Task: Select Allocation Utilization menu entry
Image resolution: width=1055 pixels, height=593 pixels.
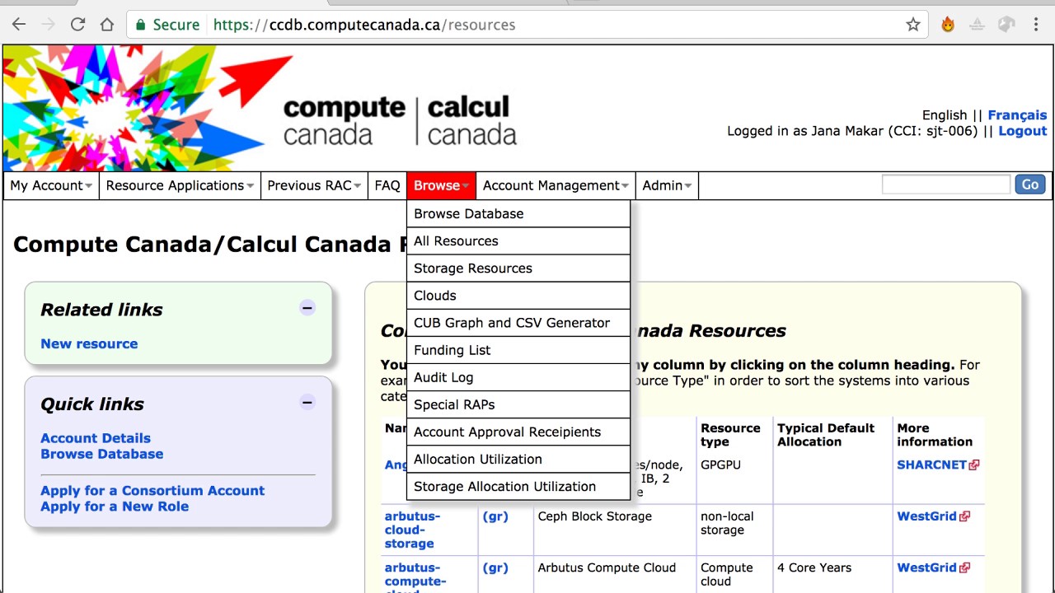Action: coord(518,459)
